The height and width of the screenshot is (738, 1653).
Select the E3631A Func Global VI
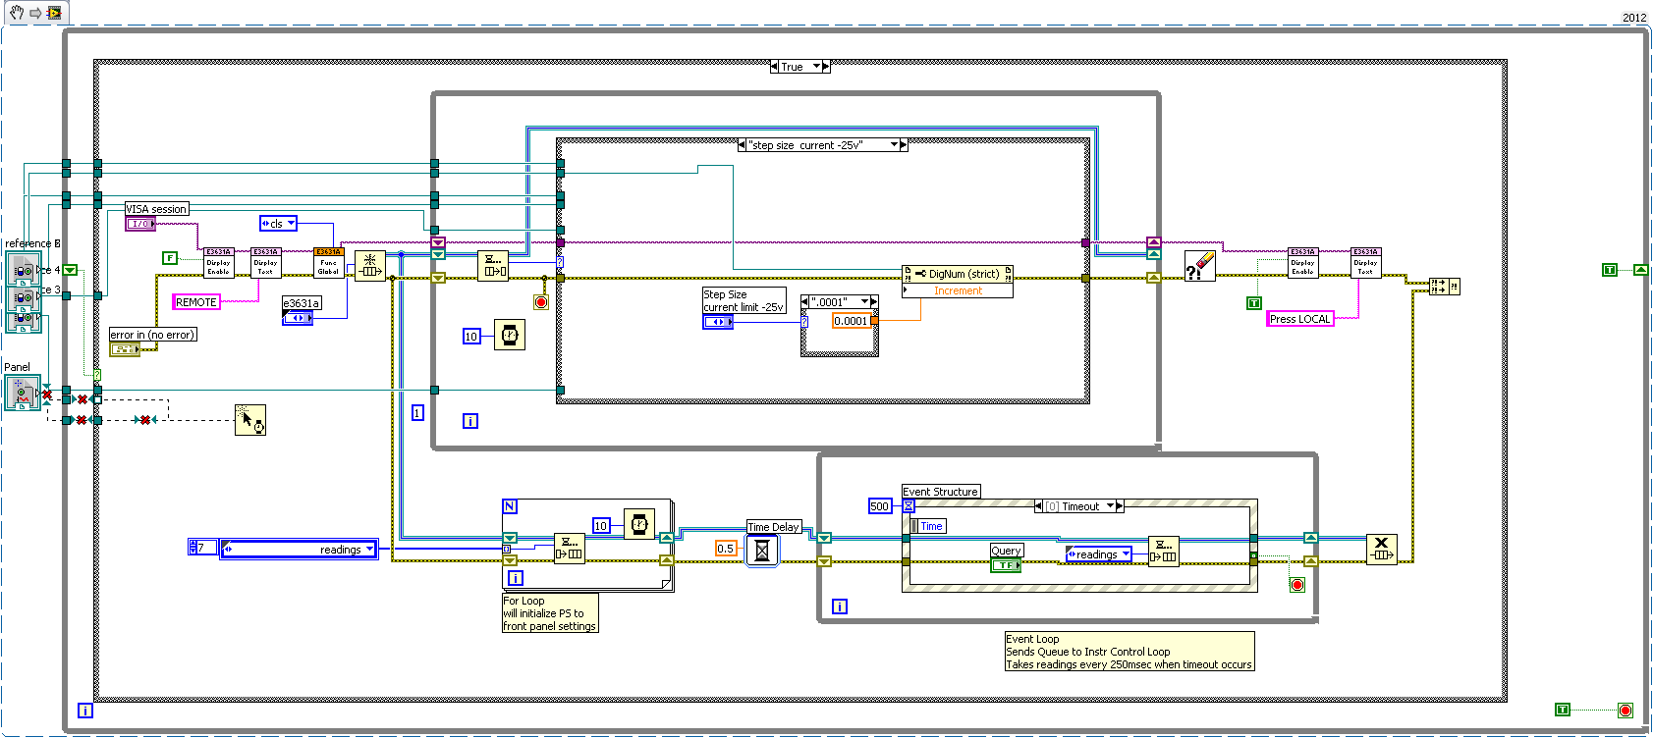coord(328,263)
